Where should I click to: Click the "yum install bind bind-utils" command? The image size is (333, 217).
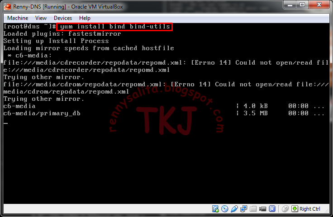(x=115, y=27)
